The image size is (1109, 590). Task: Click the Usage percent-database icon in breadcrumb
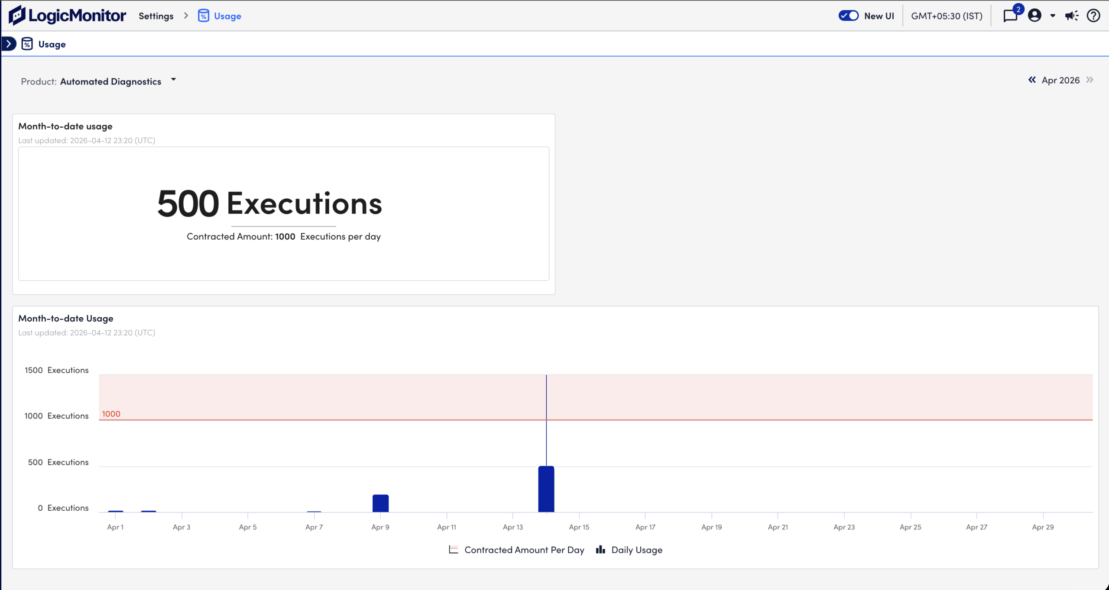pyautogui.click(x=203, y=16)
